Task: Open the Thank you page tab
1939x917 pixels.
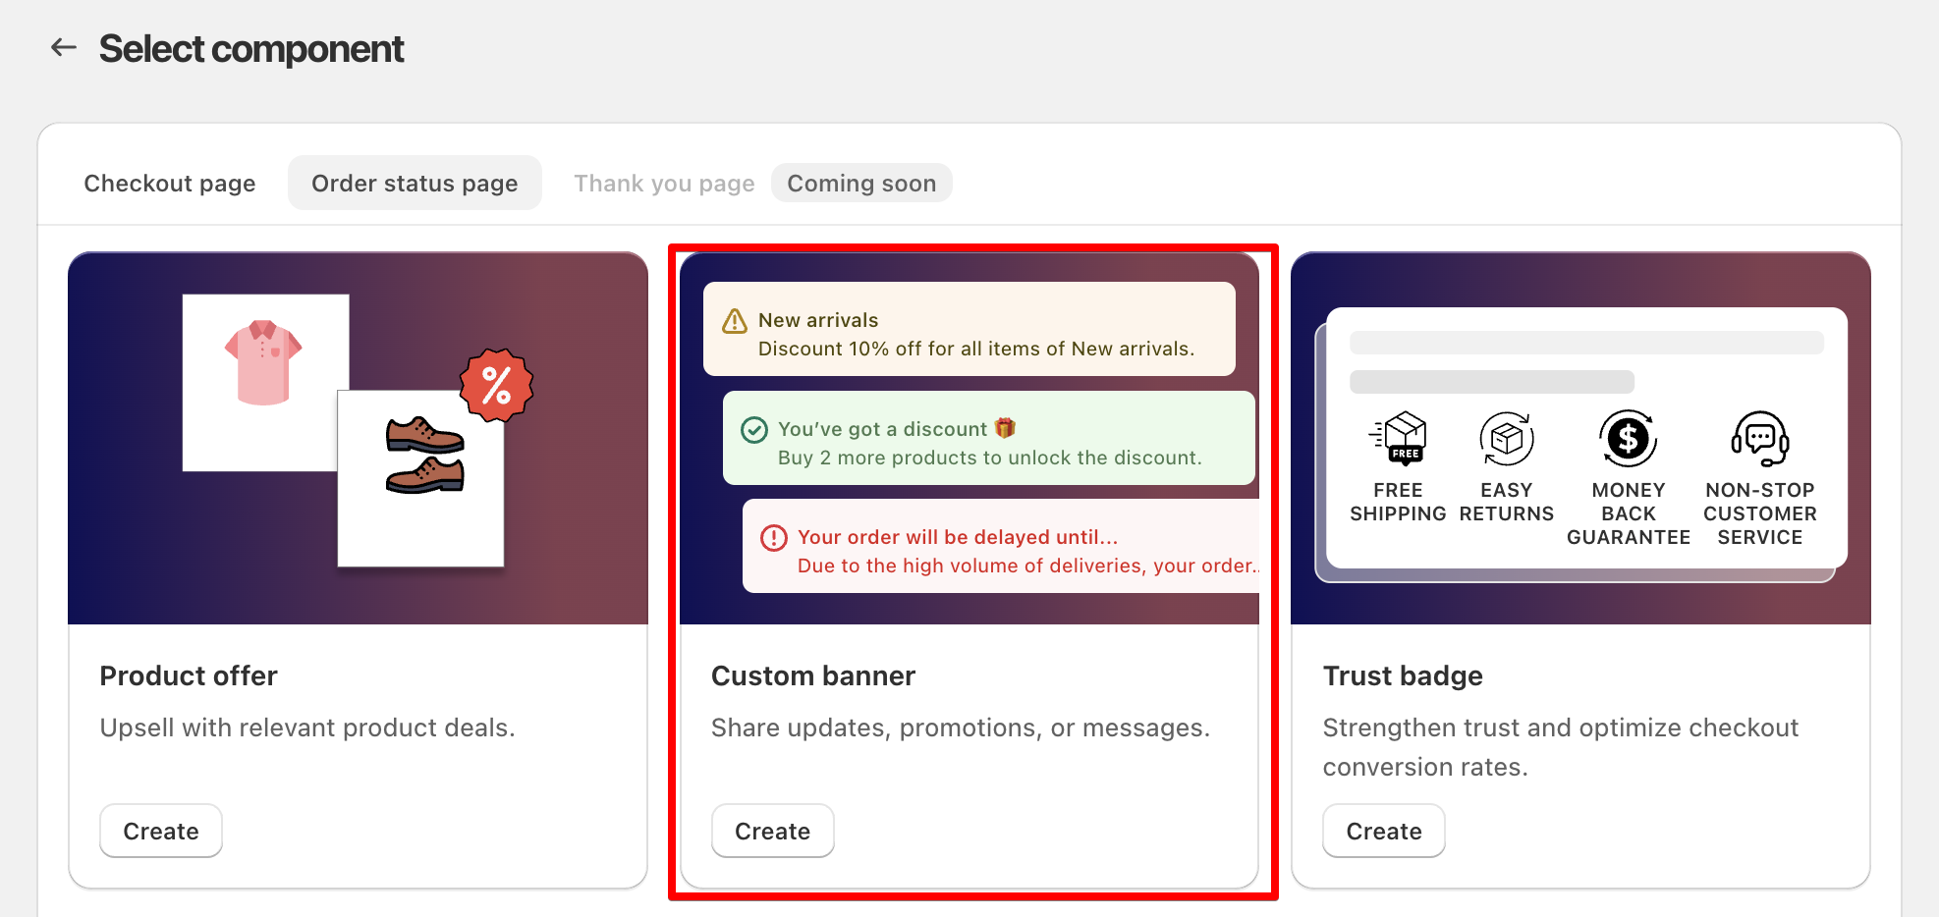Action: tap(664, 183)
